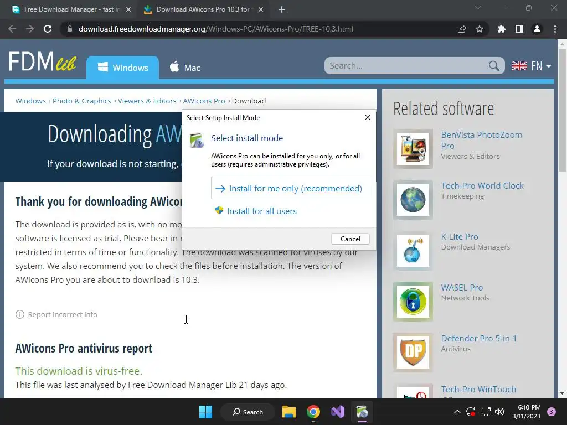Click the info icon beside Report incorrect info
The height and width of the screenshot is (425, 567).
(x=20, y=314)
